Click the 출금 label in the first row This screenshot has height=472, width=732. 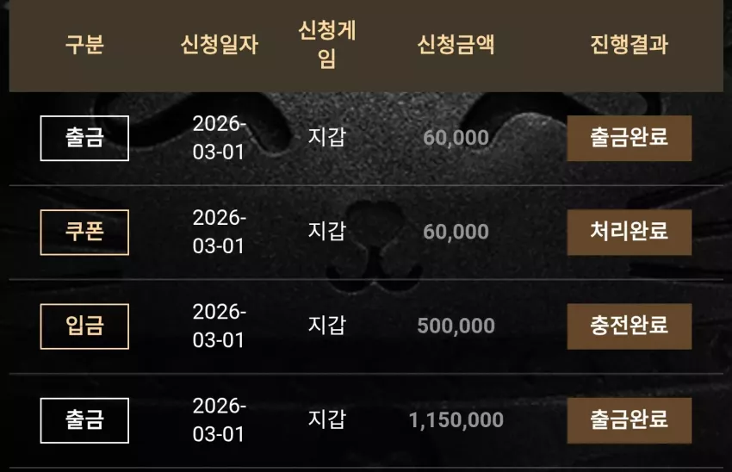click(x=84, y=138)
